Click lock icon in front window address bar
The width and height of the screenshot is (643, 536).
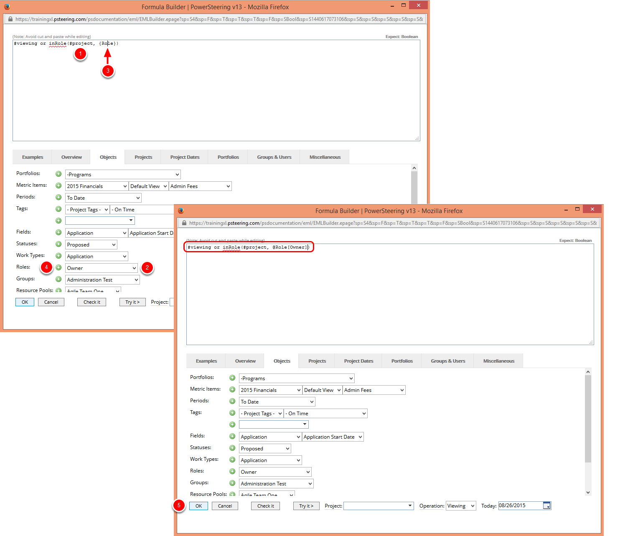(184, 223)
